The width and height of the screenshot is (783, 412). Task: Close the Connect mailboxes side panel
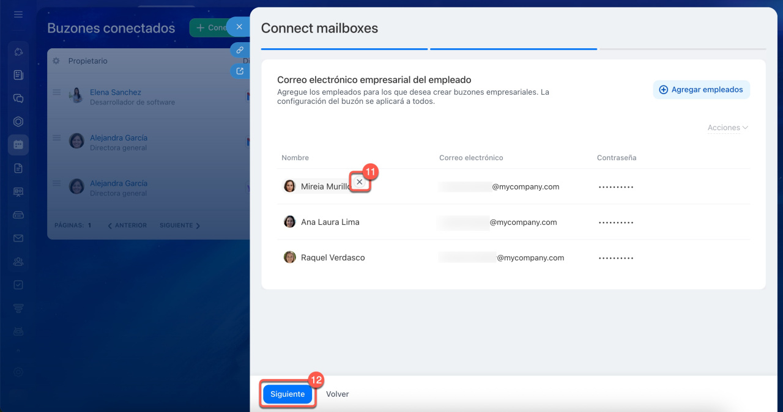pyautogui.click(x=239, y=27)
